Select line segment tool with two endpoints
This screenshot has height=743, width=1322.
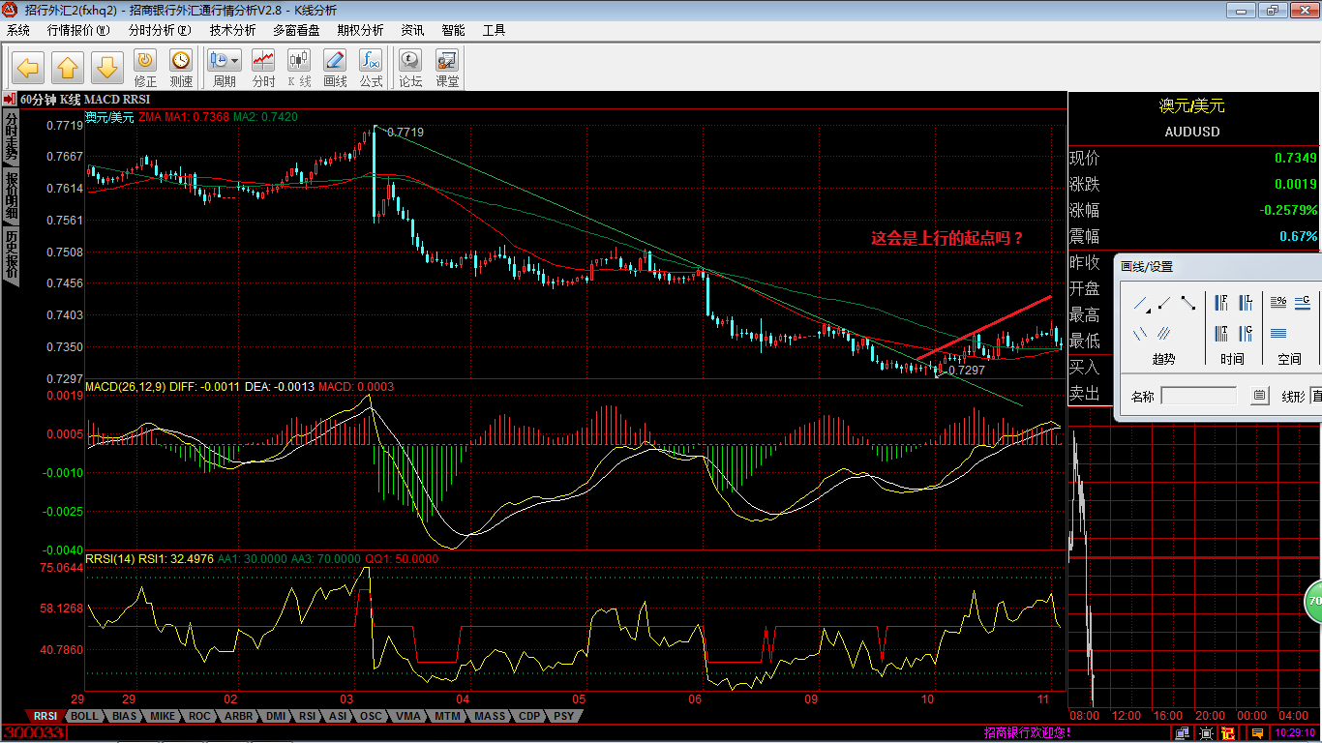click(x=1188, y=303)
